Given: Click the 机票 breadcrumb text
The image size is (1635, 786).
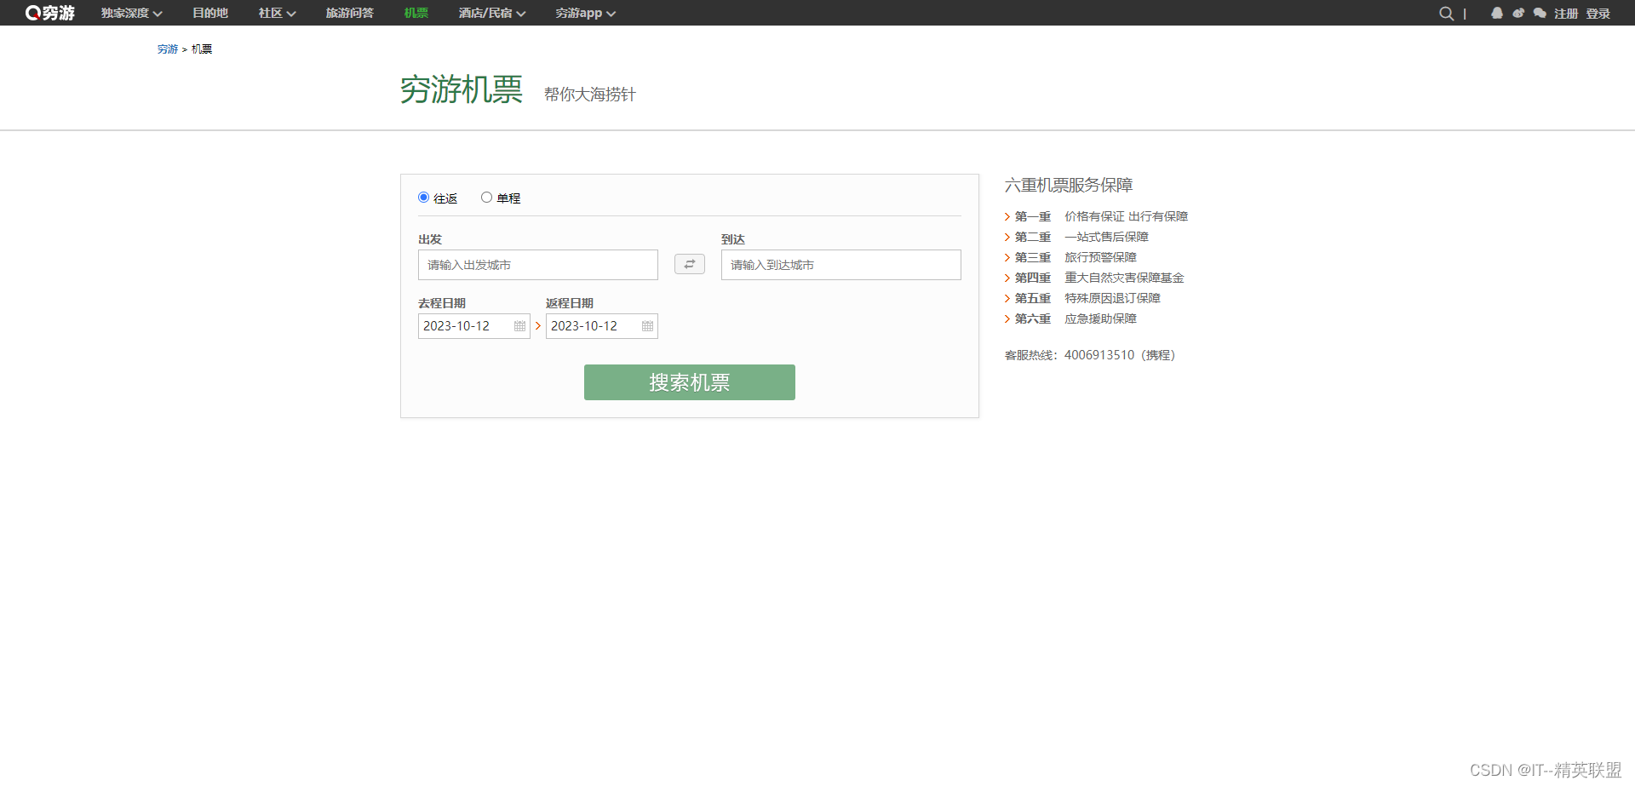Looking at the screenshot, I should (x=202, y=49).
